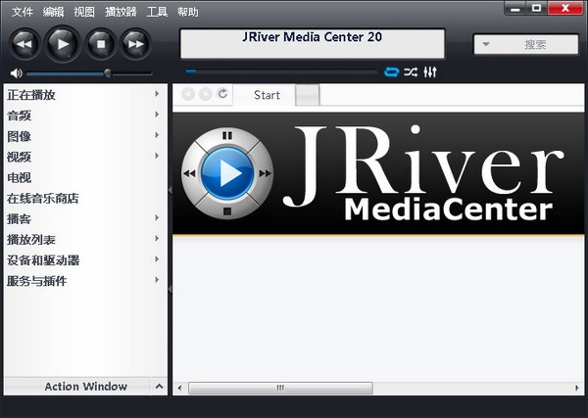Collapse sidebar with the upper splitter arrow
The height and width of the screenshot is (418, 588).
coord(170,190)
